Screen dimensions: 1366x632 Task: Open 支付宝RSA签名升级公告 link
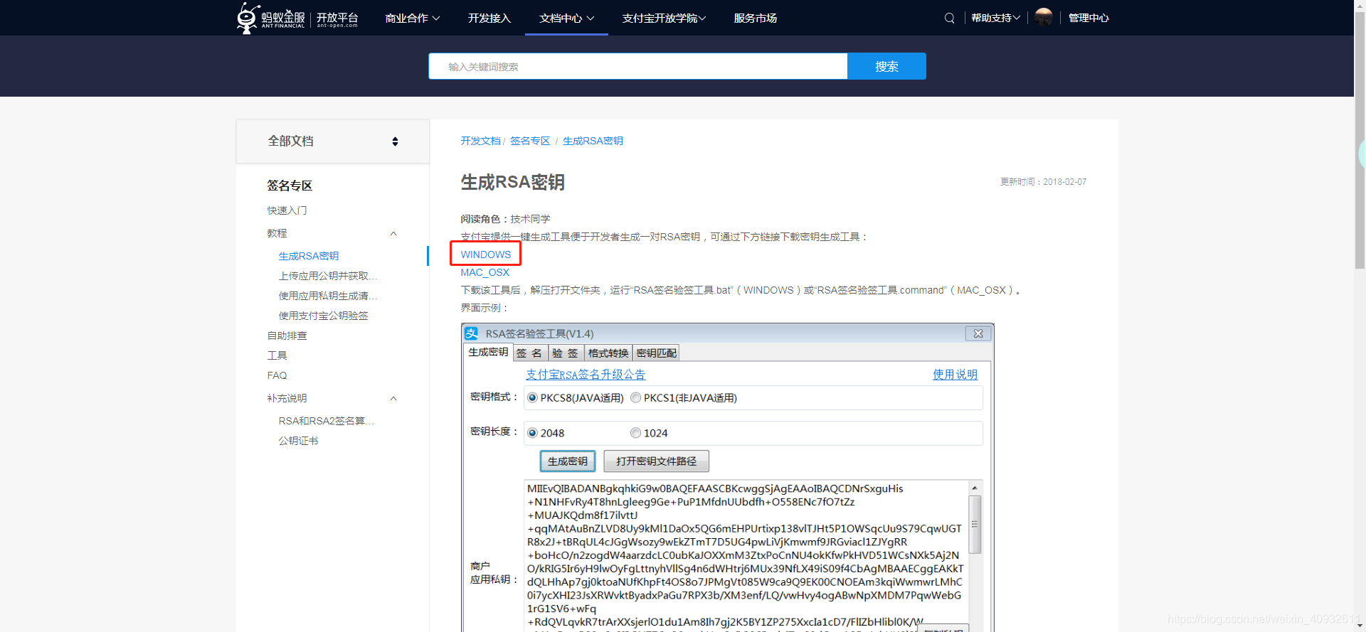(586, 375)
